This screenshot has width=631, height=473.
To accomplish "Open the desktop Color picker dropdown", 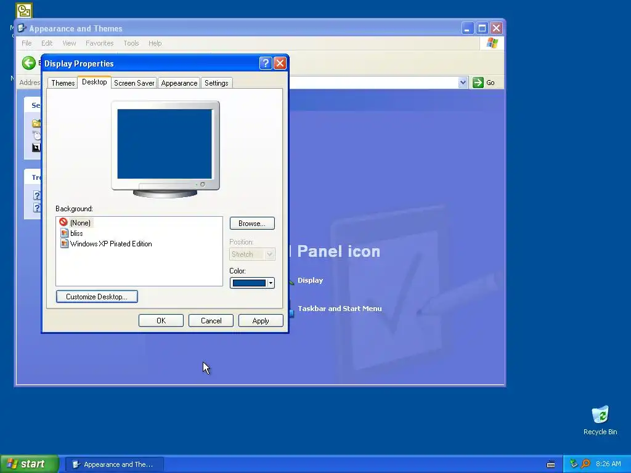I will pyautogui.click(x=252, y=283).
